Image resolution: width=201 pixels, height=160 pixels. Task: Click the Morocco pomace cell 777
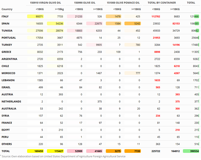pyautogui.click(x=133, y=73)
